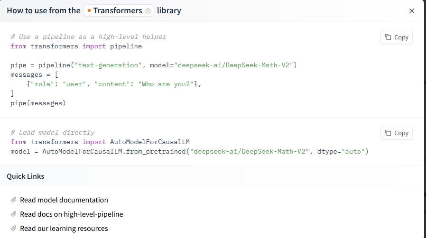Image resolution: width=426 pixels, height=238 pixels.
Task: Open Read our learning resources link
Action: coord(64,229)
